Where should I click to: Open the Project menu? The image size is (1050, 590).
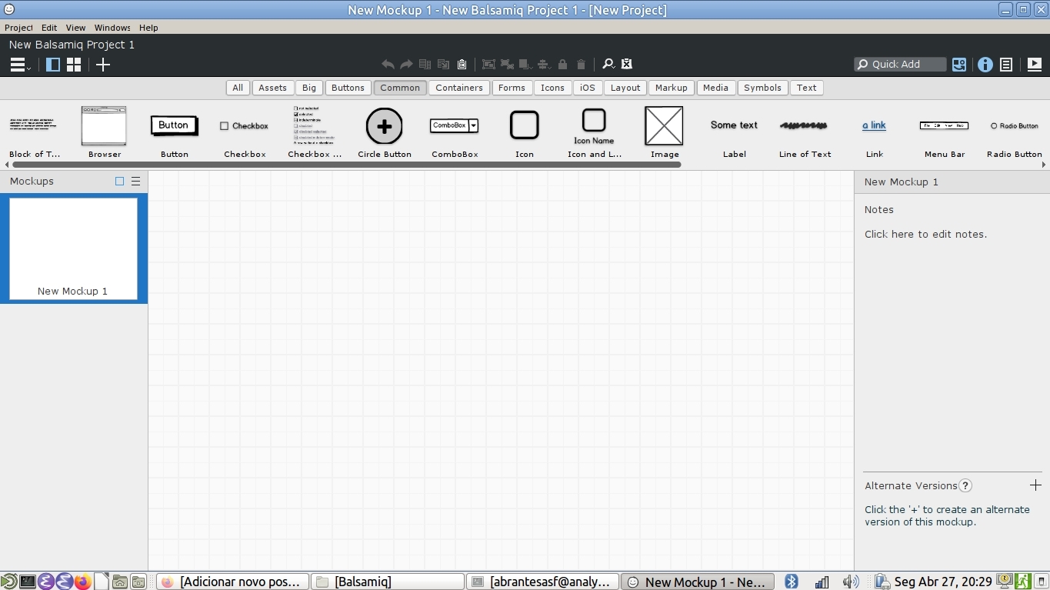point(18,27)
